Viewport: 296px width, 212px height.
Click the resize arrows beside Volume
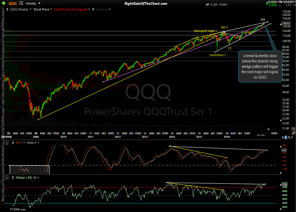point(93,9)
